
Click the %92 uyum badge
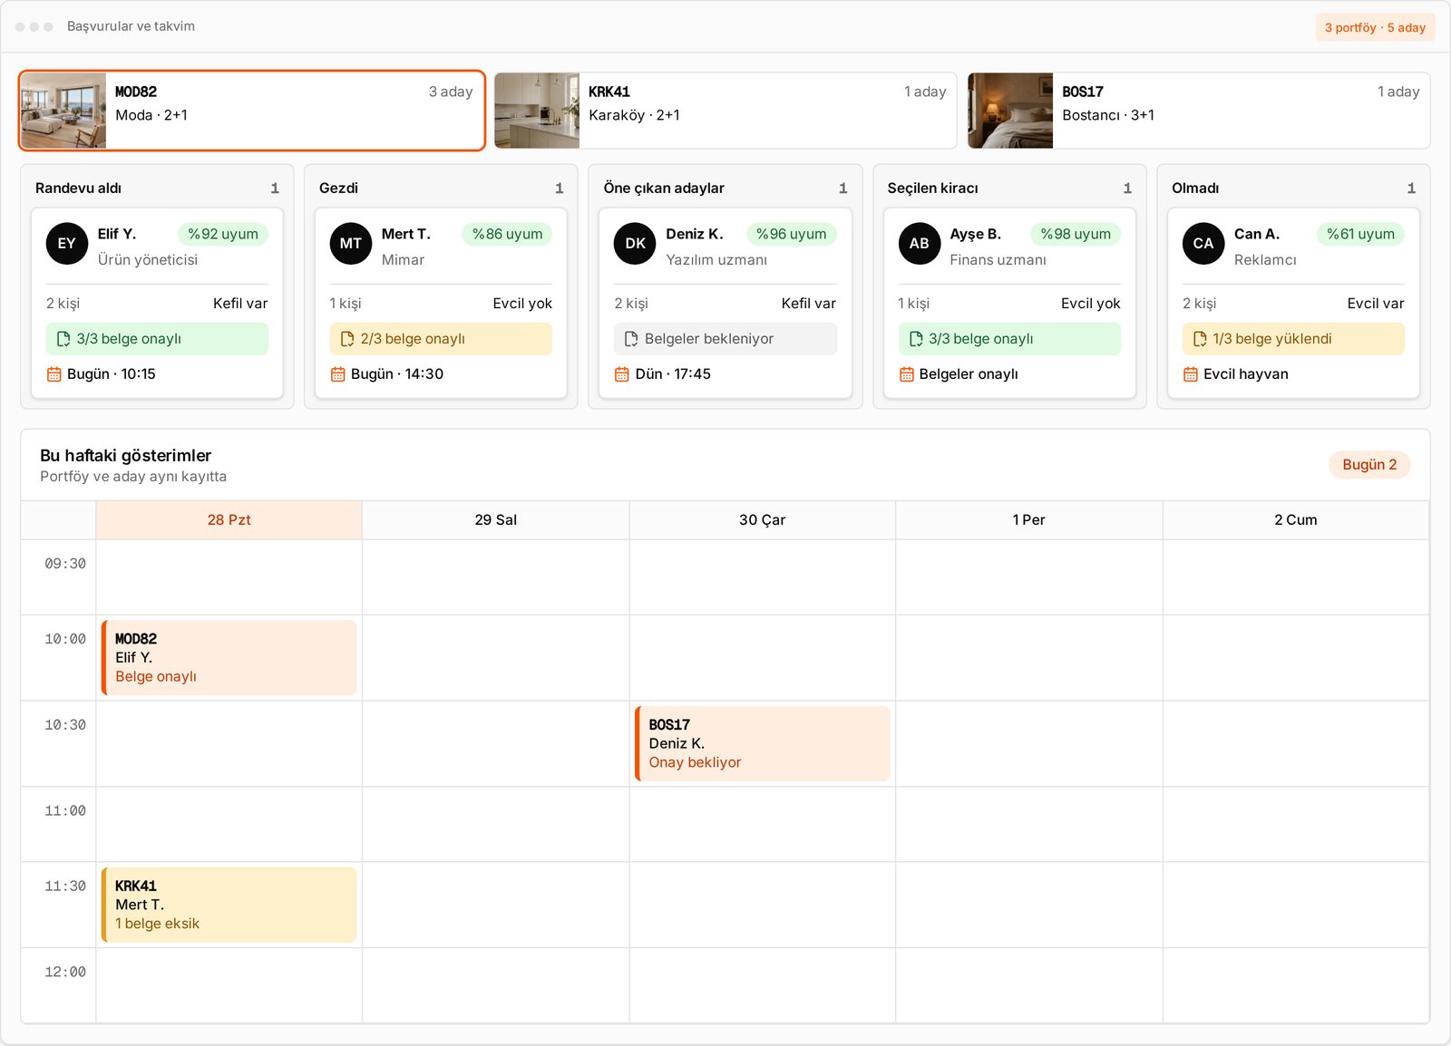click(223, 234)
